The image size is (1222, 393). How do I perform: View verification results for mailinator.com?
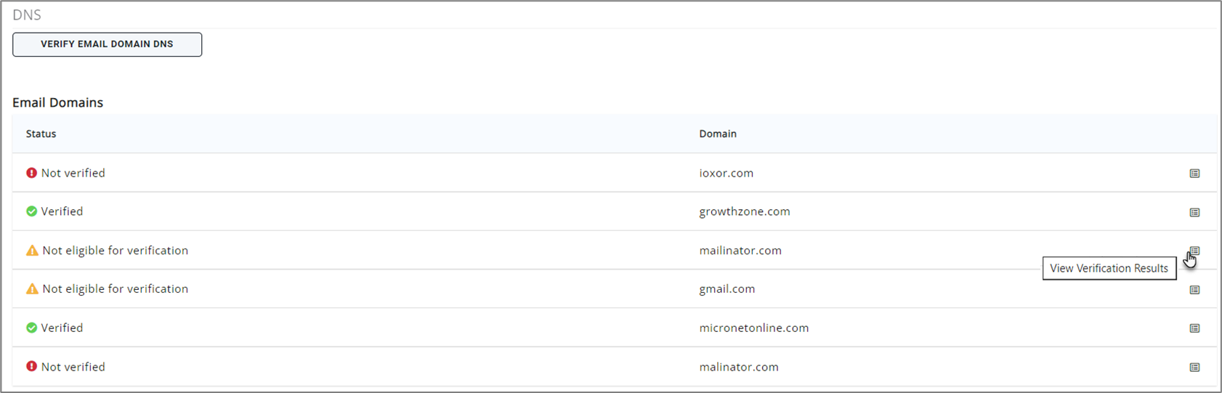(x=1194, y=251)
